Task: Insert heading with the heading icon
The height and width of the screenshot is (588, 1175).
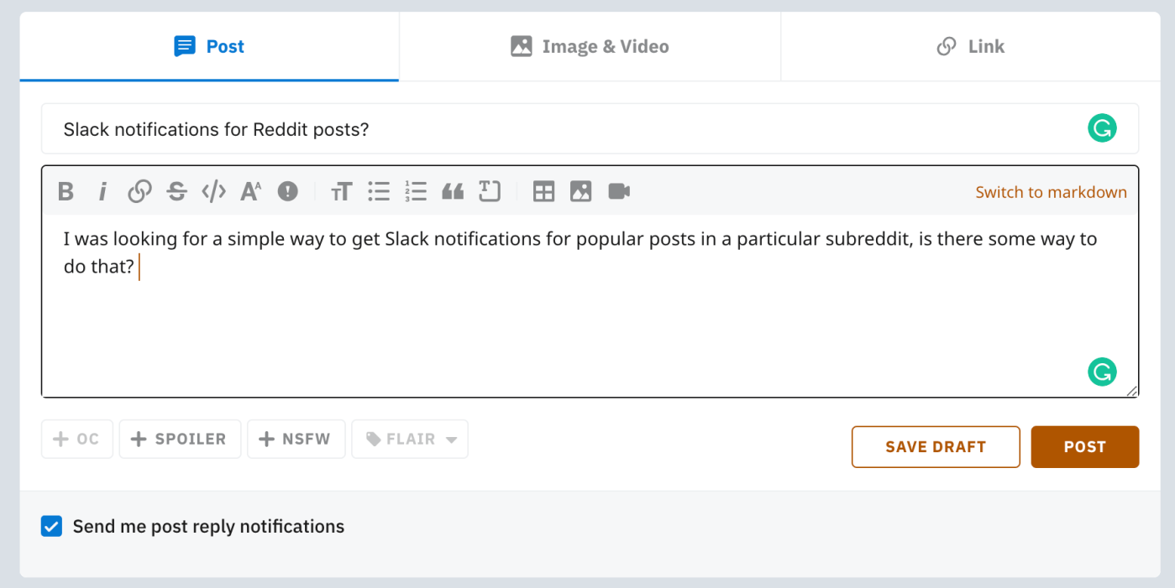Action: tap(341, 192)
